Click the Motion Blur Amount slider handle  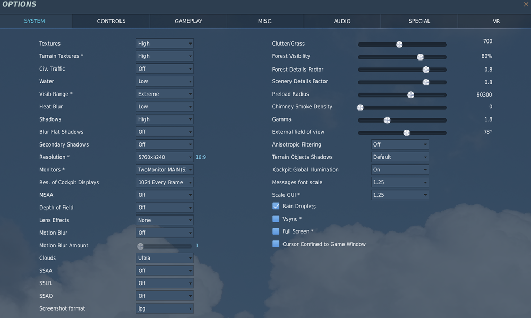tap(140, 246)
